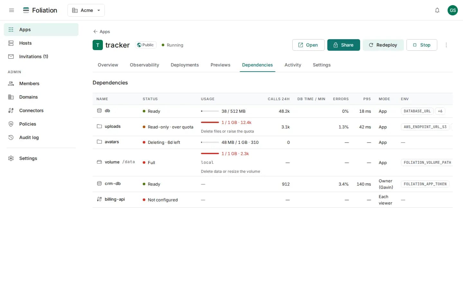Click the AWS_ENDPOINT_URL_S3 env chip
Image resolution: width=463 pixels, height=289 pixels.
click(425, 127)
